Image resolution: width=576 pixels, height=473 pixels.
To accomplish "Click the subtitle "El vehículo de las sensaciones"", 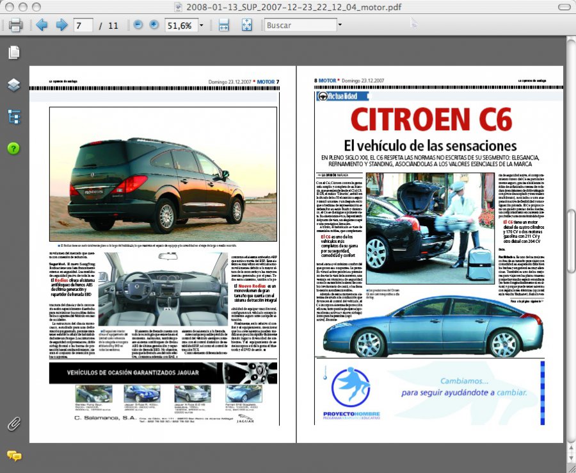I will [430, 145].
